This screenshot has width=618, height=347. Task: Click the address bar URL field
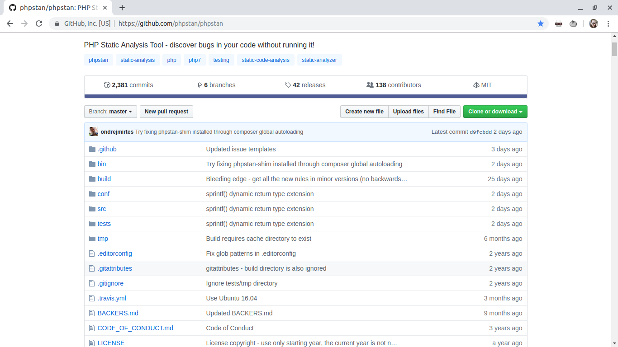pos(299,23)
